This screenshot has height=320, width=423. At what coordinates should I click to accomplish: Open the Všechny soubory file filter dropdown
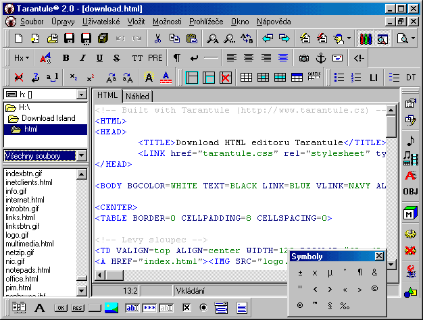[82, 156]
